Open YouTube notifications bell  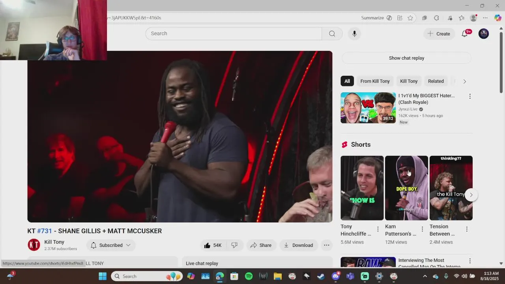(465, 34)
